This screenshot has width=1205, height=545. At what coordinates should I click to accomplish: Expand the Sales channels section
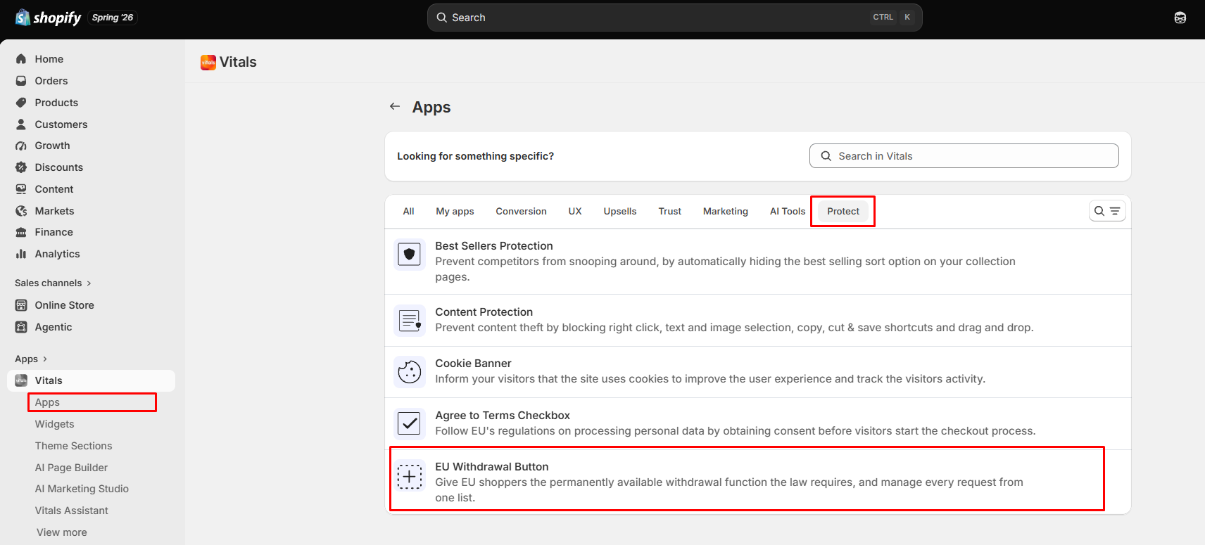tap(53, 283)
